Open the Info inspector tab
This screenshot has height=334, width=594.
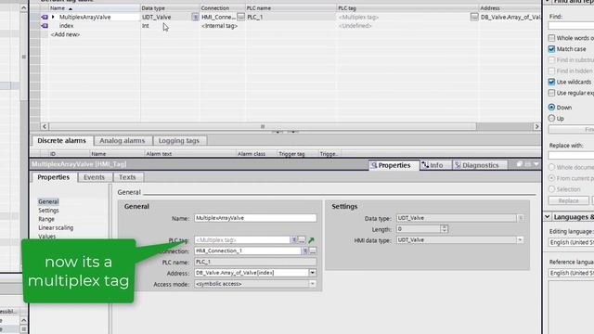[435, 165]
